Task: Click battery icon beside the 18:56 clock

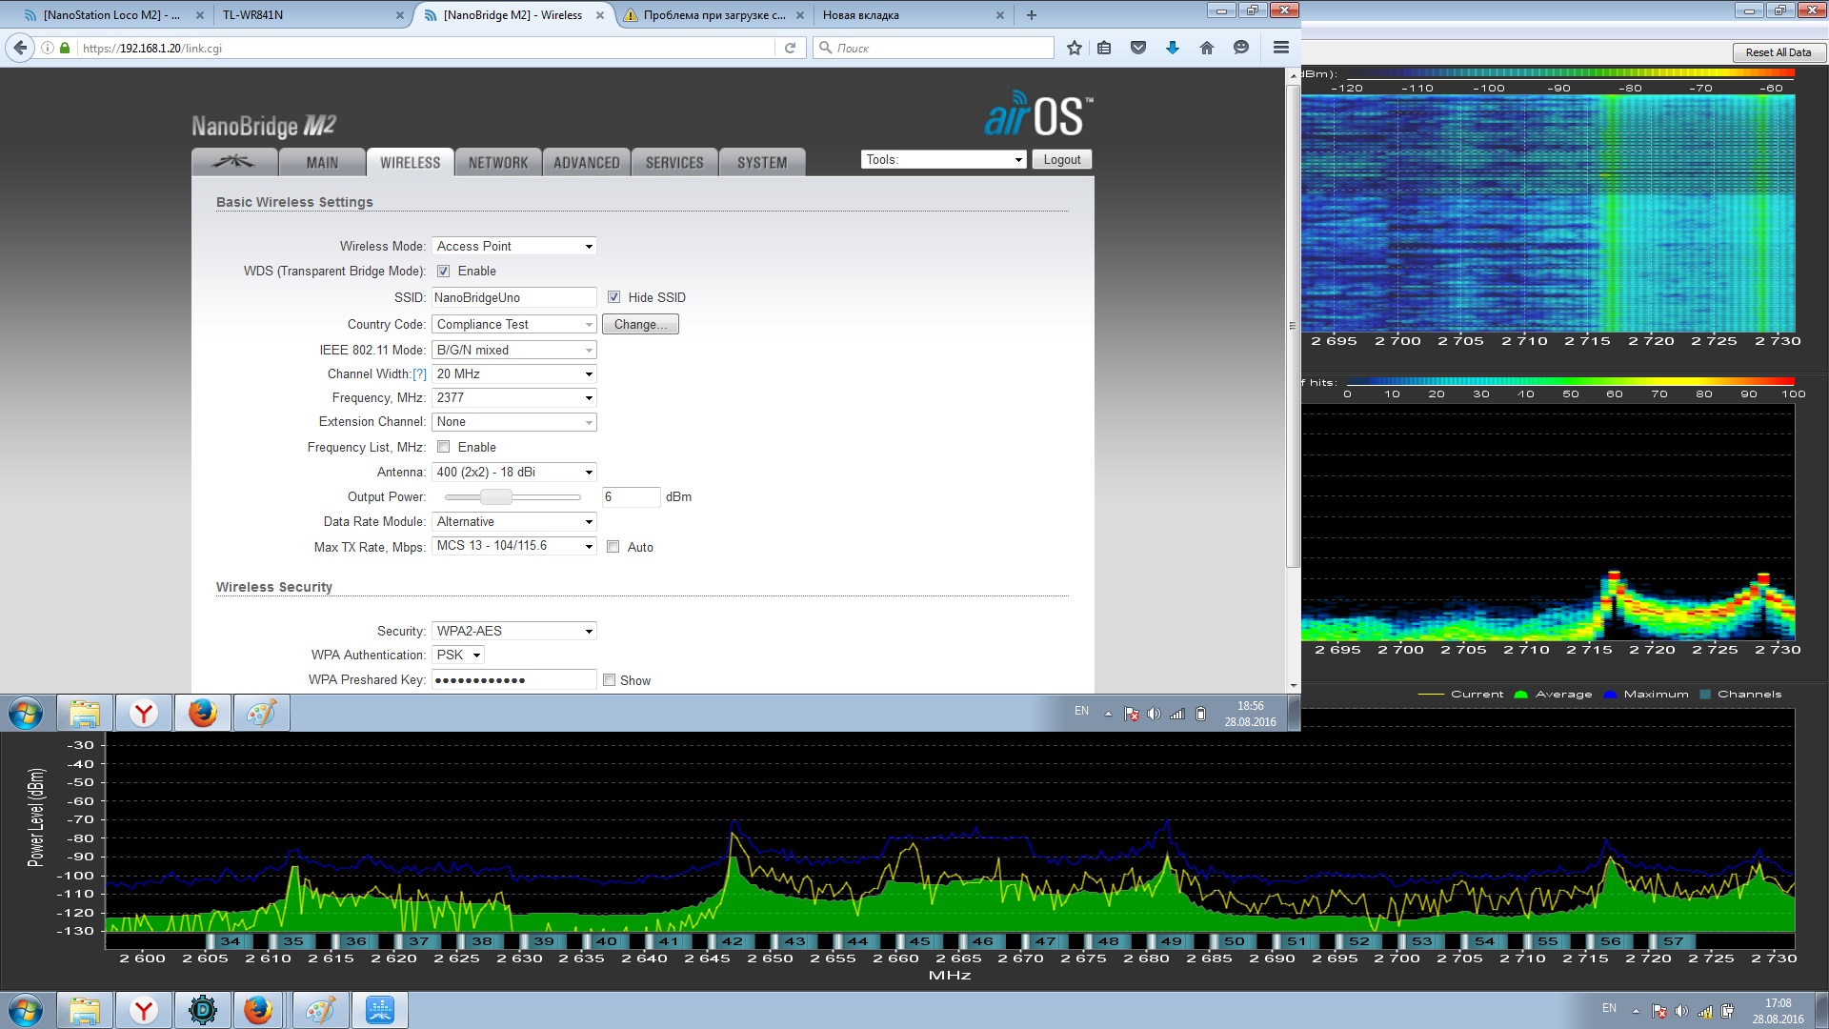Action: 1201,714
